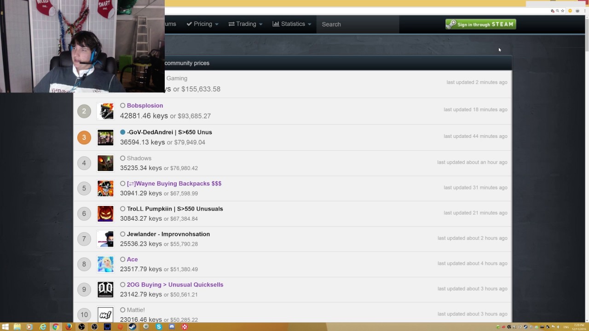Click the gray extension icon in Chrome toolbar
Viewport: 589px width, 331px height.
pos(577,11)
